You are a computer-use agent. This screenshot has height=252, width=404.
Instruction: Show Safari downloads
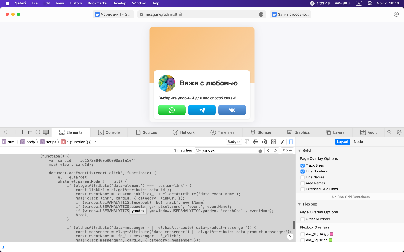click(x=396, y=14)
